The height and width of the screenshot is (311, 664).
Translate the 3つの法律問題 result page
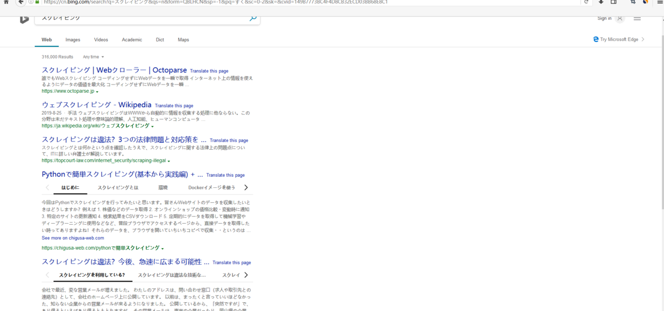pos(229,141)
